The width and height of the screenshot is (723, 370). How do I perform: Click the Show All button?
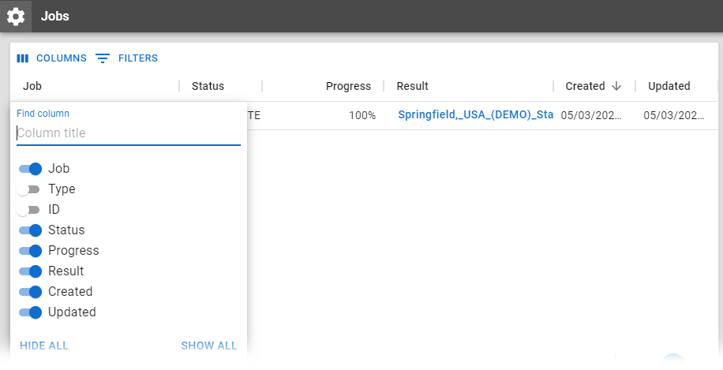click(x=209, y=346)
